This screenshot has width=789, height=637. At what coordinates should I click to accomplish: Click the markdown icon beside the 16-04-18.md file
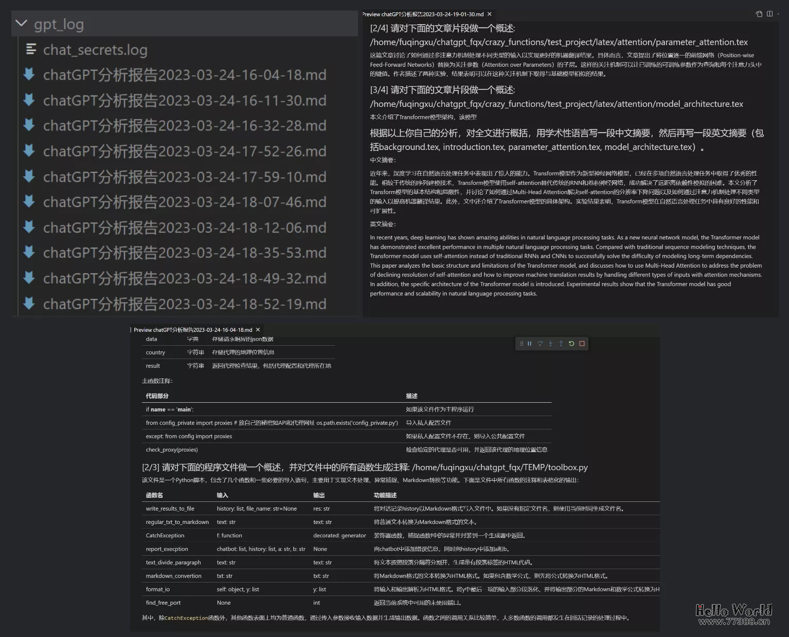(x=29, y=74)
